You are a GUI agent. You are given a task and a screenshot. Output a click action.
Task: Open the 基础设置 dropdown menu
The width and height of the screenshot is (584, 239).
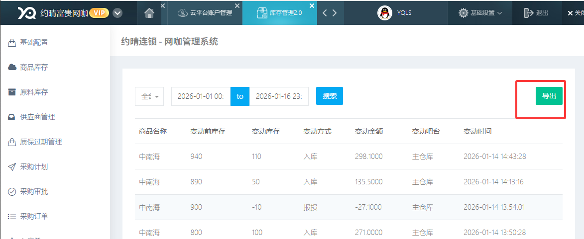(480, 13)
